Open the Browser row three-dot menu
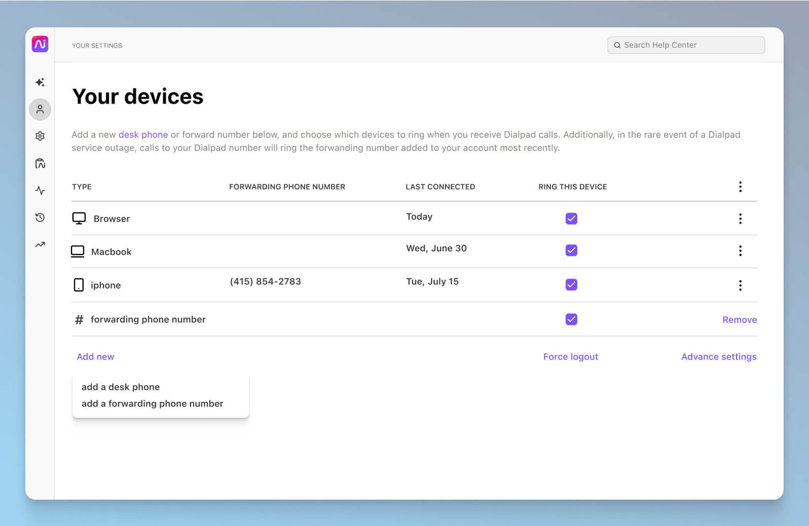 (740, 218)
